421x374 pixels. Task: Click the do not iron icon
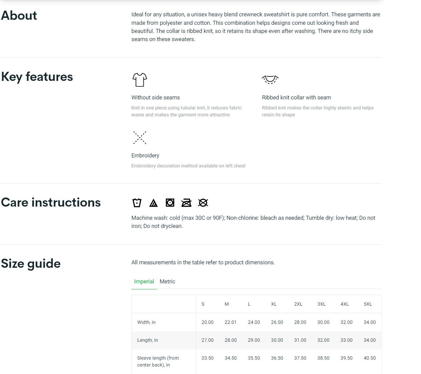pyautogui.click(x=186, y=203)
